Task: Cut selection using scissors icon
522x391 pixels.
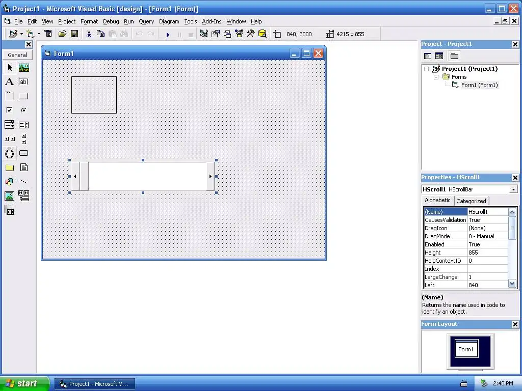Action: click(x=89, y=34)
